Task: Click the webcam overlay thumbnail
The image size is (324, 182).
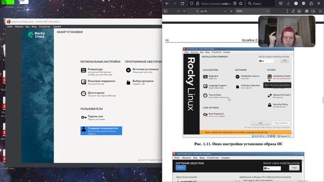Action: 287,31
